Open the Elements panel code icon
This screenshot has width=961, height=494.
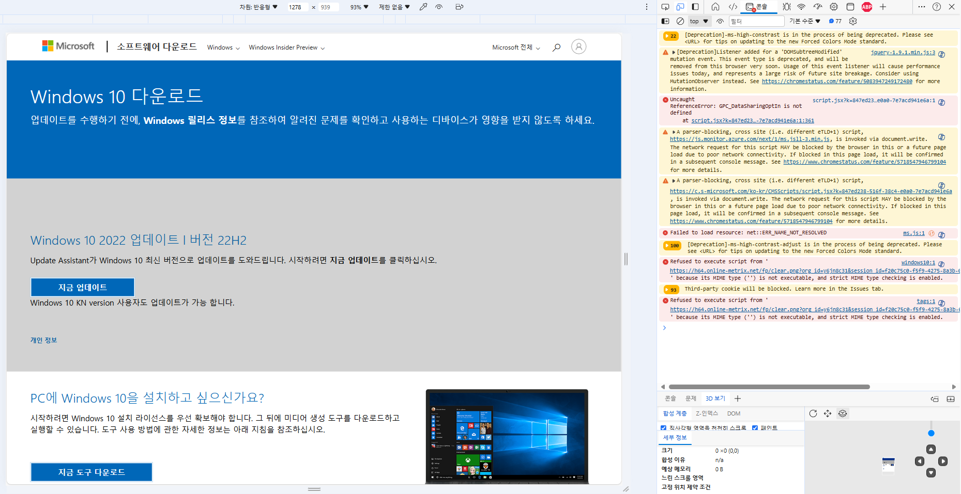click(733, 7)
